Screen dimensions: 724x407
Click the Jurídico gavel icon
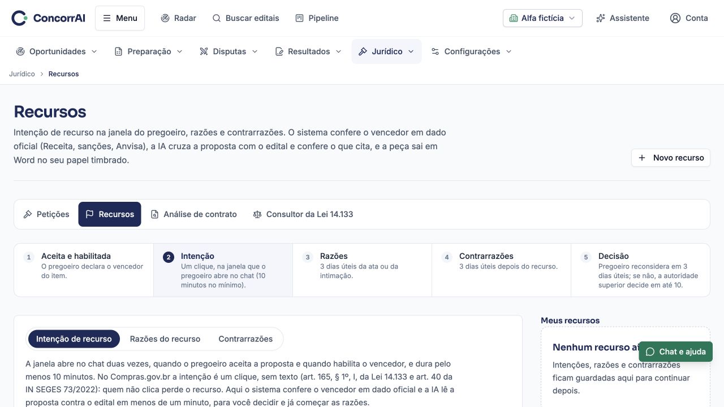(363, 51)
